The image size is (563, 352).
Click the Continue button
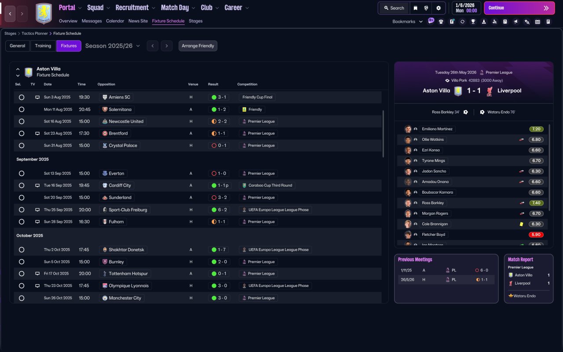coord(519,8)
